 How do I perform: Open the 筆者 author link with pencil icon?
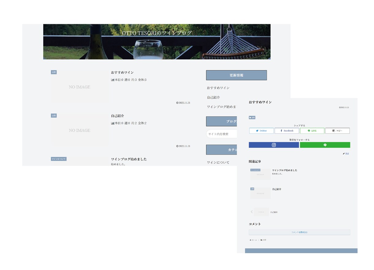click(x=346, y=154)
